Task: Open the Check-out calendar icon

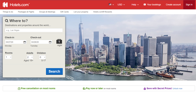Action: coord(50,42)
